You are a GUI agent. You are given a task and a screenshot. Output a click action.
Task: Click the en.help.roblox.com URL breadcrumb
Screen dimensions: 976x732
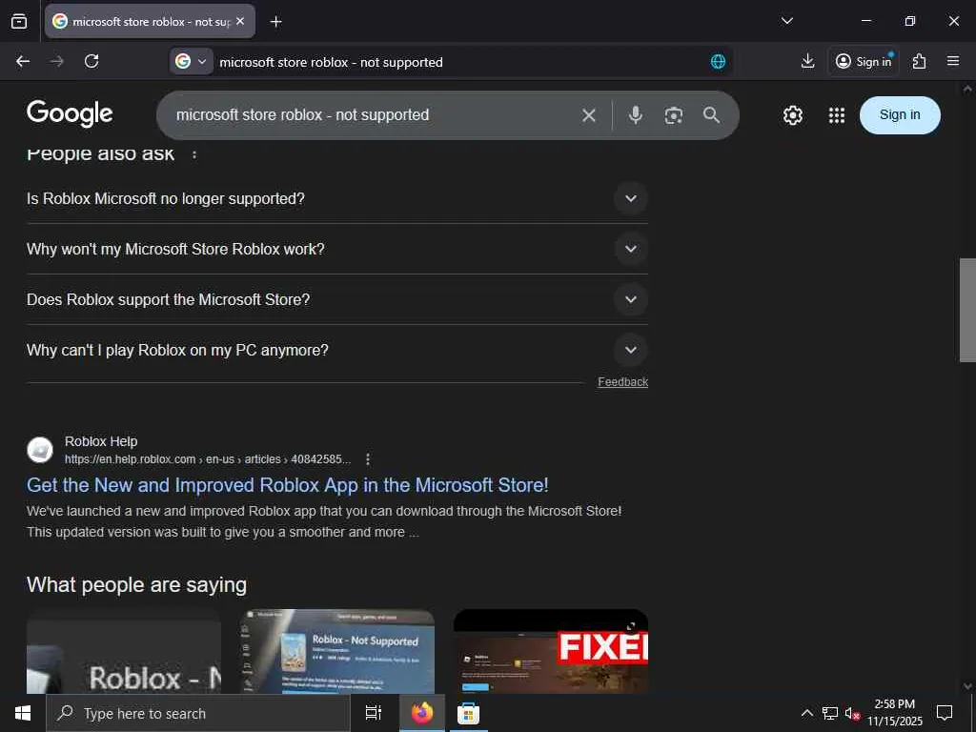pyautogui.click(x=207, y=459)
